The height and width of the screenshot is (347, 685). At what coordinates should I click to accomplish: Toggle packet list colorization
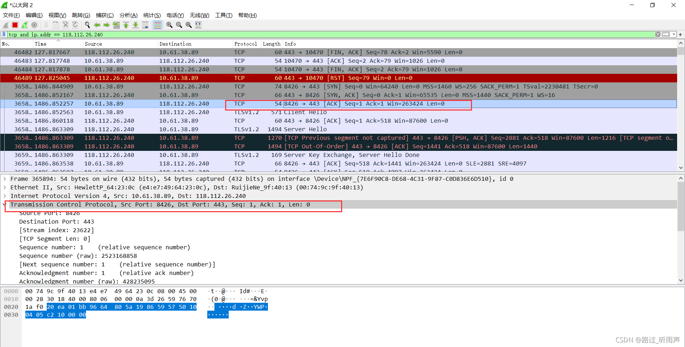pos(157,25)
